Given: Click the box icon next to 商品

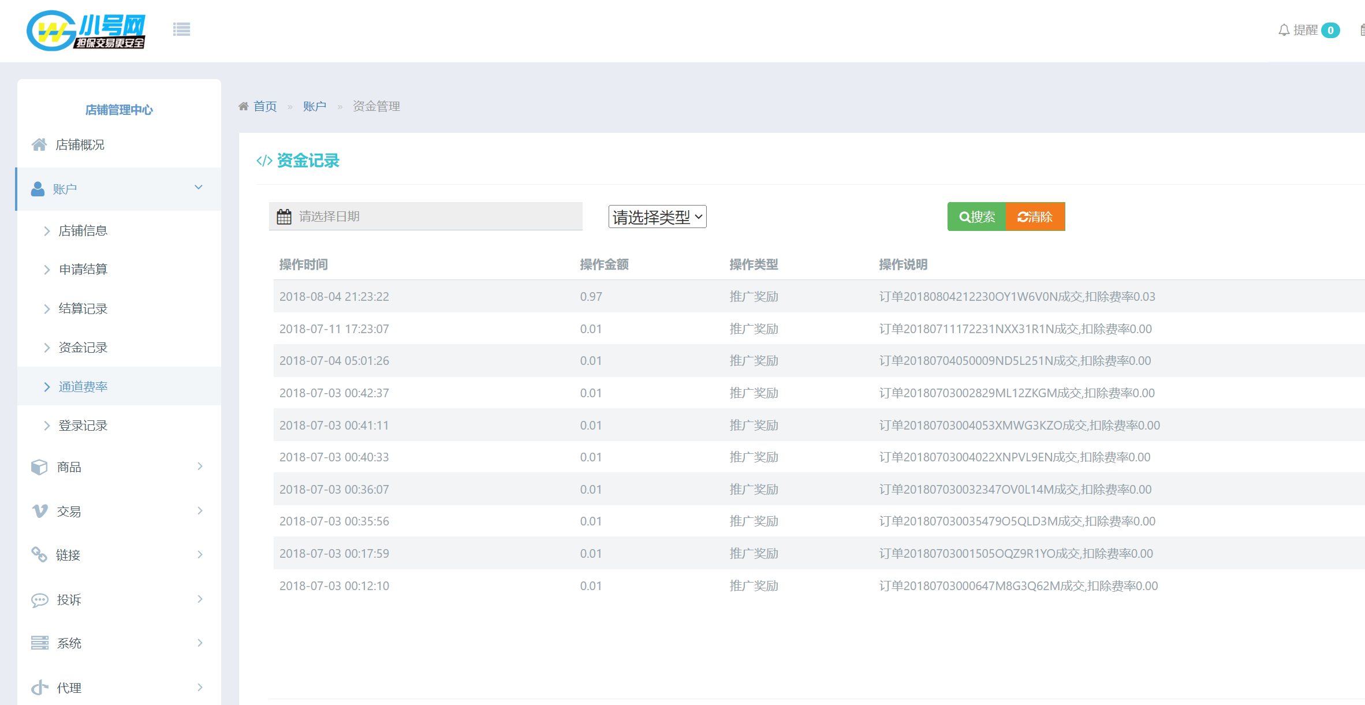Looking at the screenshot, I should point(39,467).
